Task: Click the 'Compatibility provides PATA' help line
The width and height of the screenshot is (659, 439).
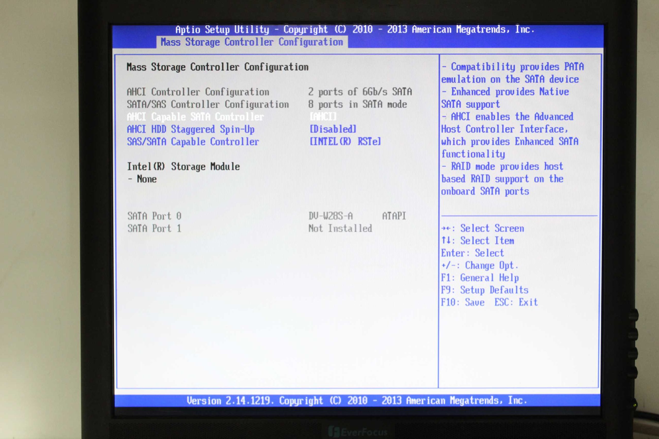Action: (513, 67)
